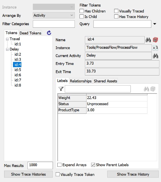
Task: Open the Arrange By dropdown
Action: pyautogui.click(x=54, y=15)
